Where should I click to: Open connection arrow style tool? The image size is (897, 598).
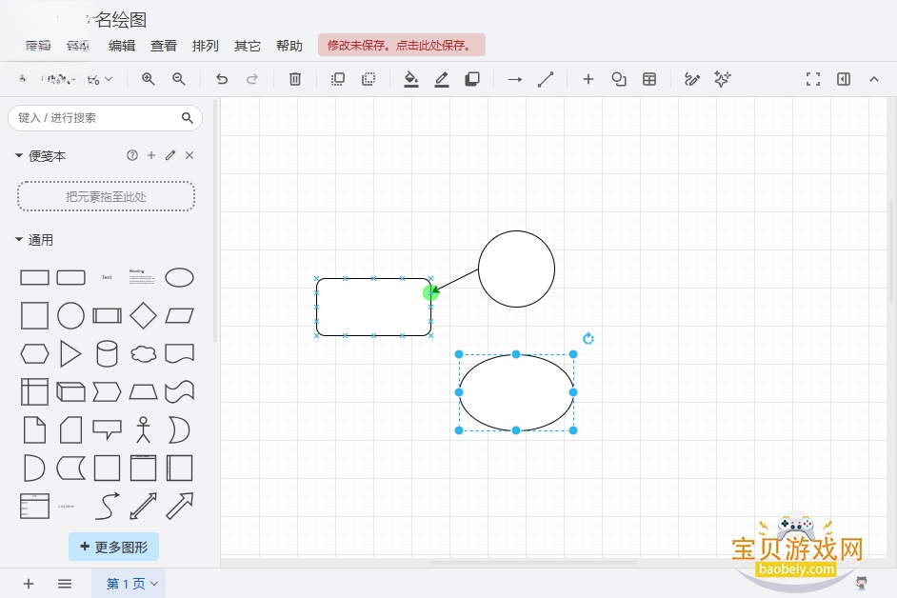[515, 79]
